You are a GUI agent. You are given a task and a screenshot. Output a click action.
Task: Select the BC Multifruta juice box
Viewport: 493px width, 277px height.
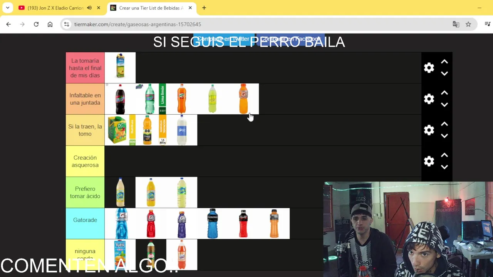point(120,130)
